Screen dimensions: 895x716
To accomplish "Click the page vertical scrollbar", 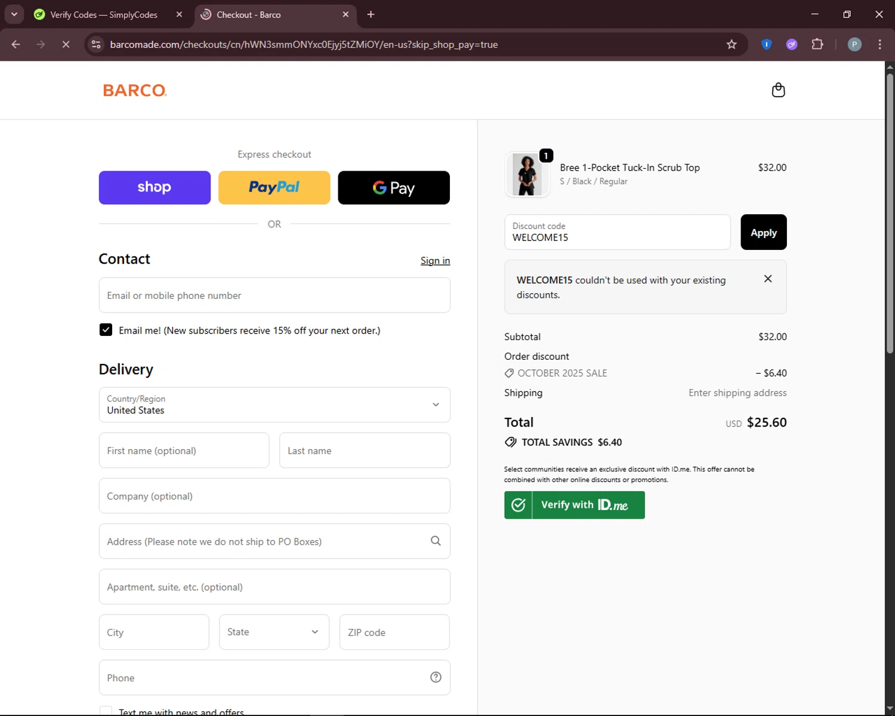I will (x=890, y=213).
